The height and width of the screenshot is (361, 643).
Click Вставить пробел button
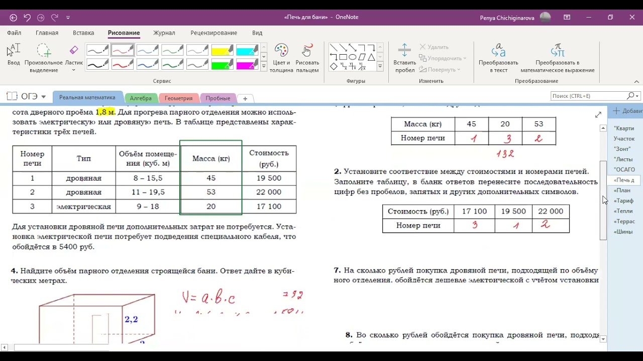tap(404, 58)
